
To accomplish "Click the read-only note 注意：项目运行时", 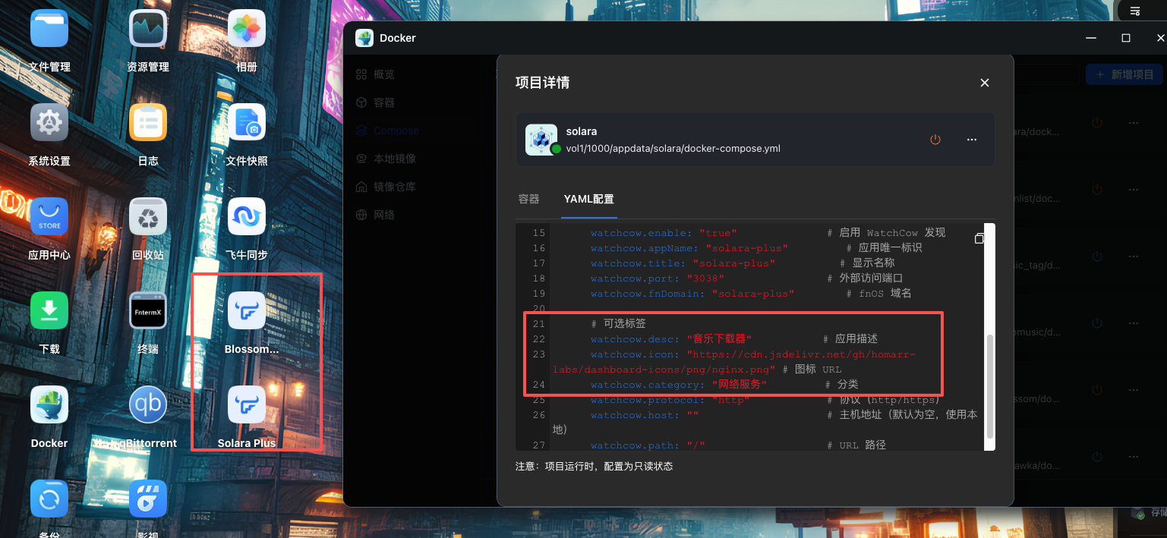I will (594, 466).
